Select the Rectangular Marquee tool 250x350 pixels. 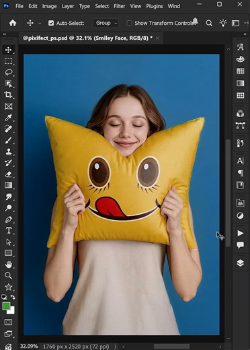[x=9, y=61]
